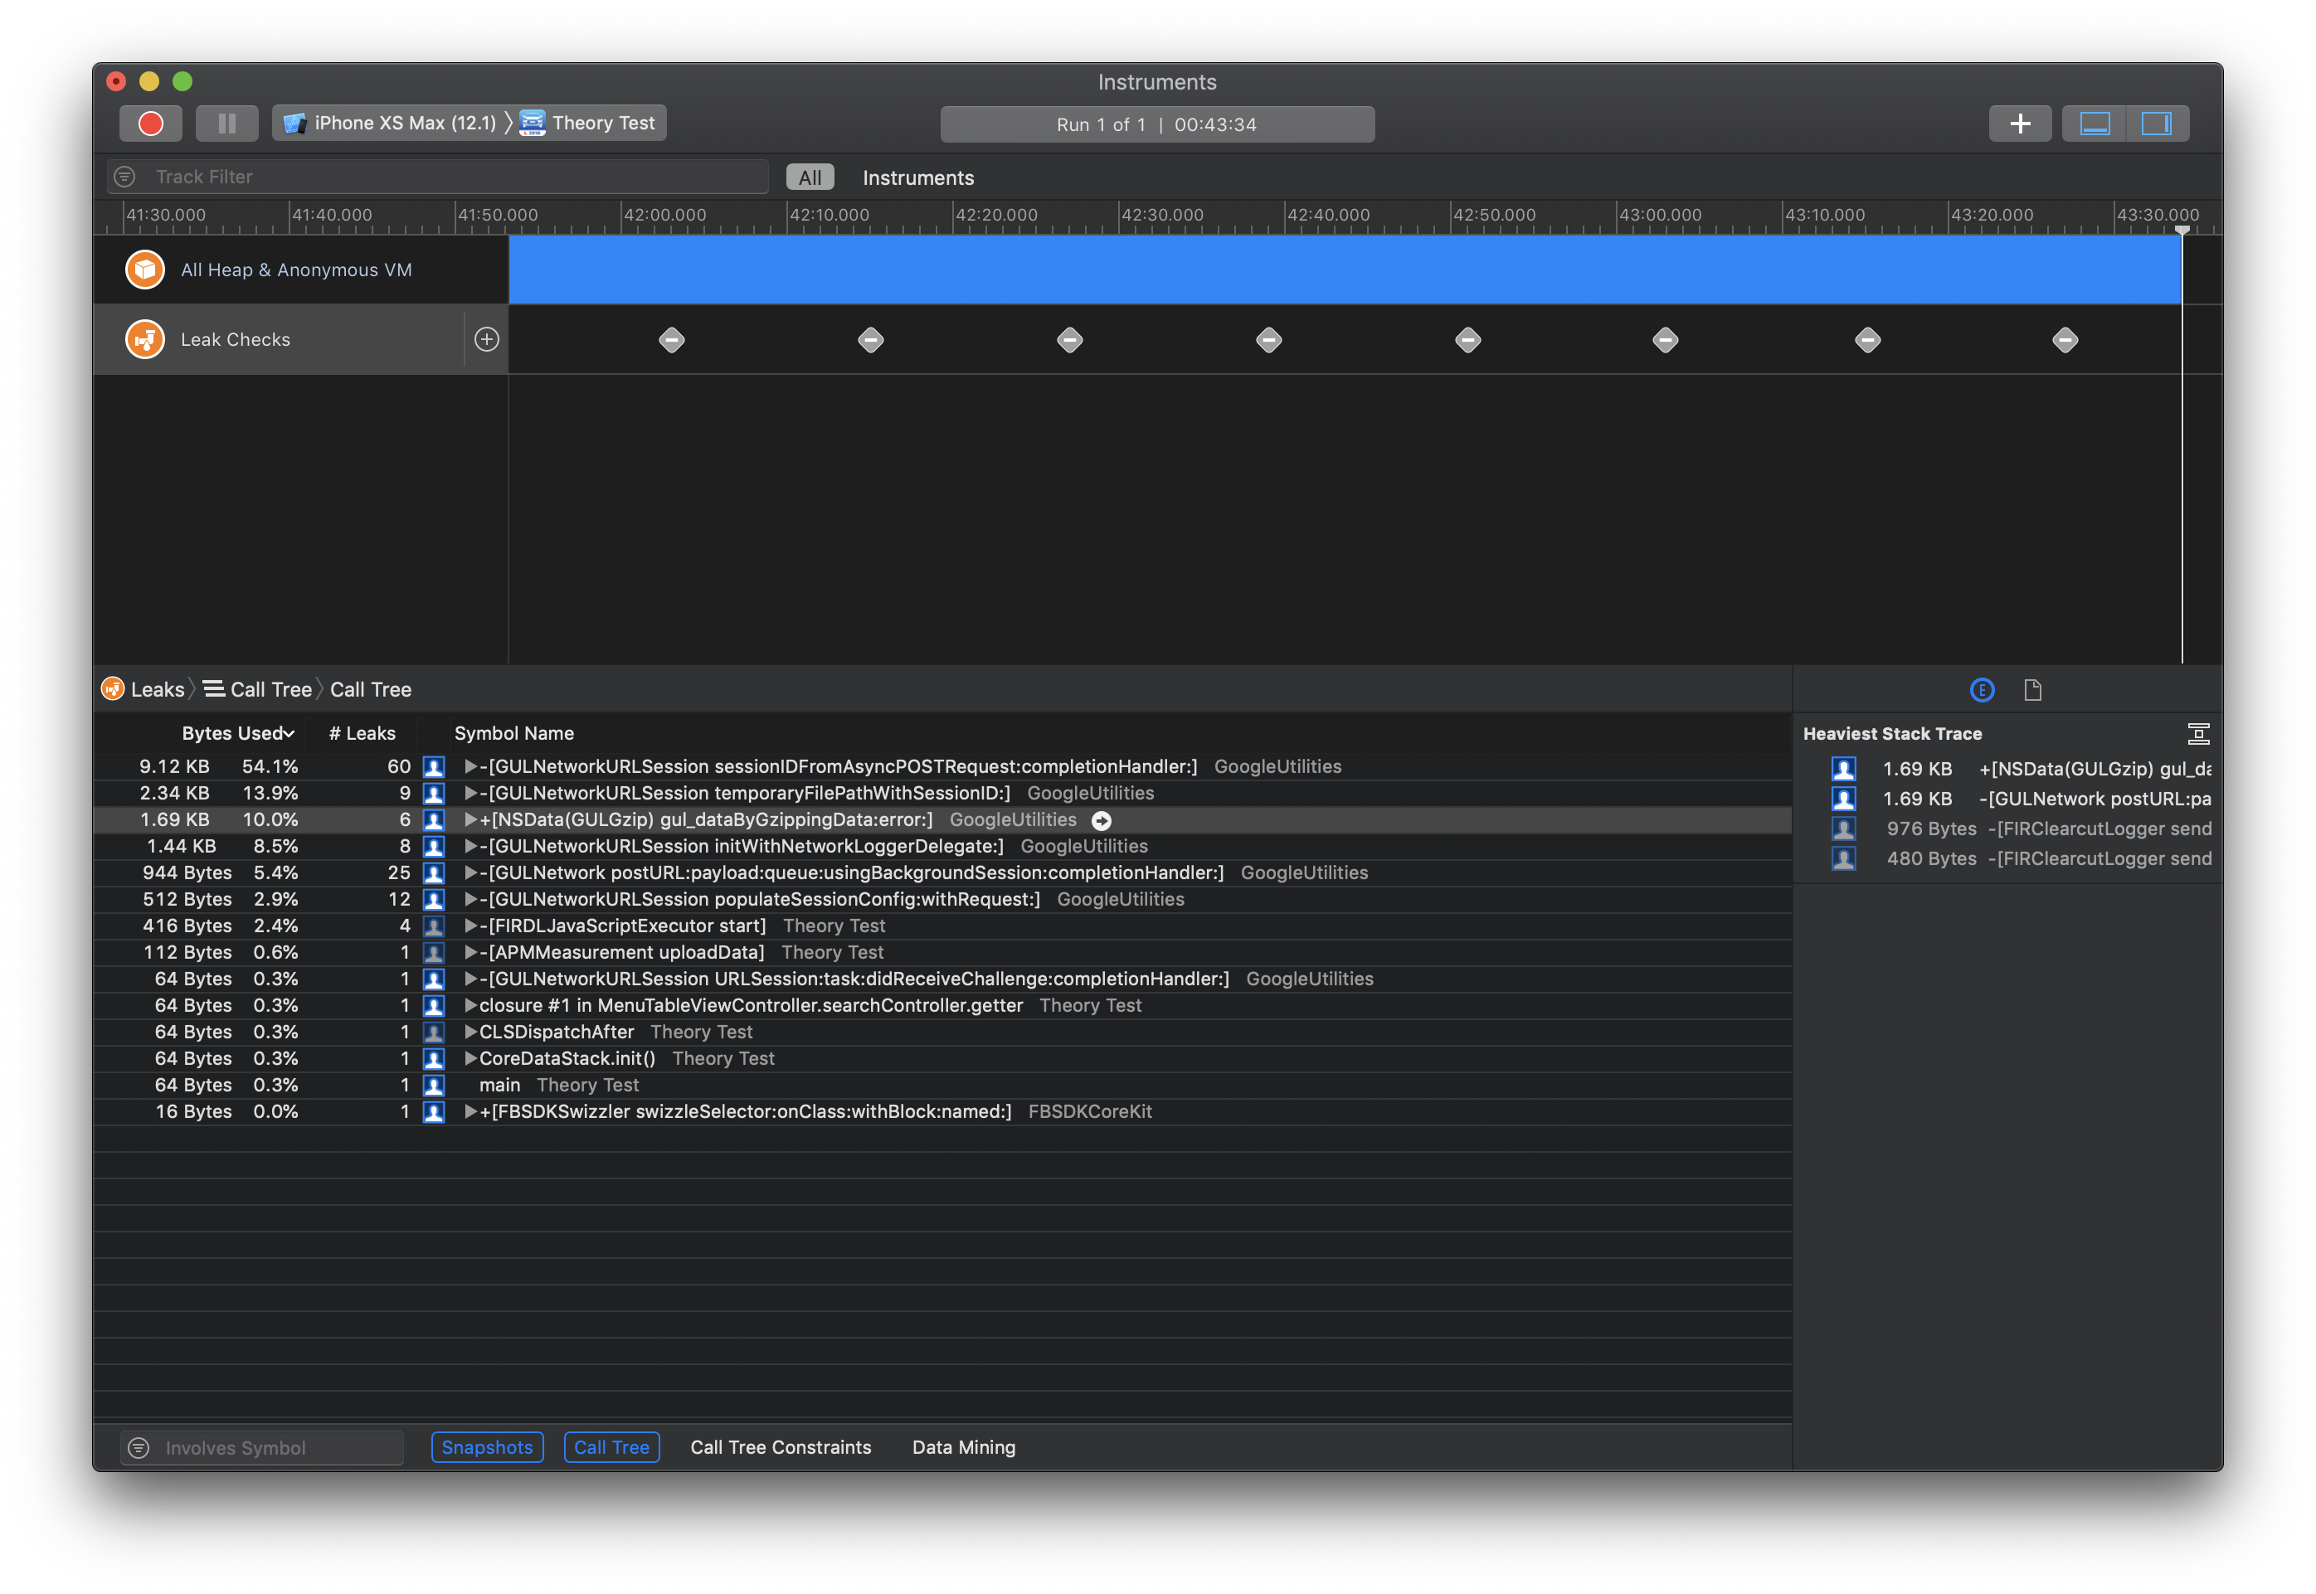This screenshot has height=1594, width=2316.
Task: Open the instrument library with the plus button
Action: [x=2019, y=123]
